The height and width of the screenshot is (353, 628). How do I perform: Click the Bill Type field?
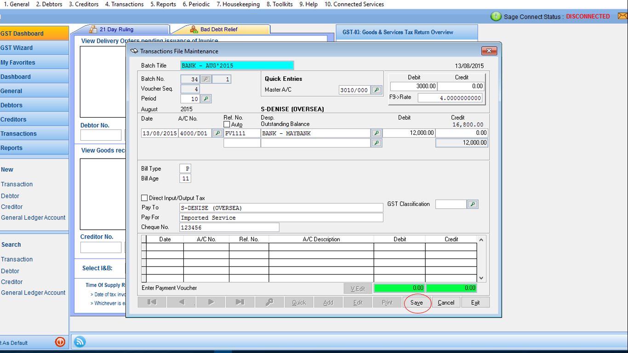(x=186, y=169)
